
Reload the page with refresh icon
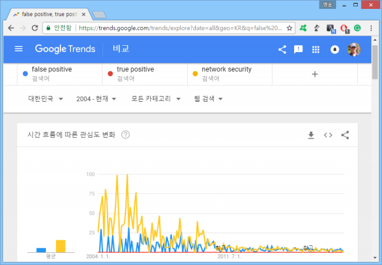[x=35, y=28]
